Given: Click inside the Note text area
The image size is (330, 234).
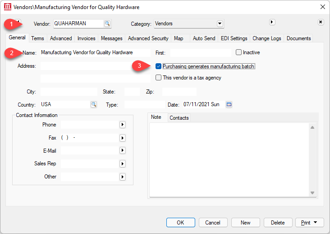Looking at the screenshot, I should (229, 160).
